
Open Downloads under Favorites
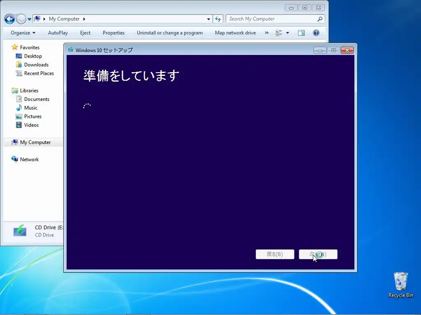pyautogui.click(x=36, y=64)
